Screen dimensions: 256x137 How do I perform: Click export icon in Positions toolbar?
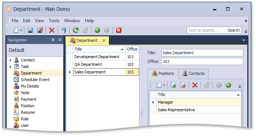tap(207, 85)
